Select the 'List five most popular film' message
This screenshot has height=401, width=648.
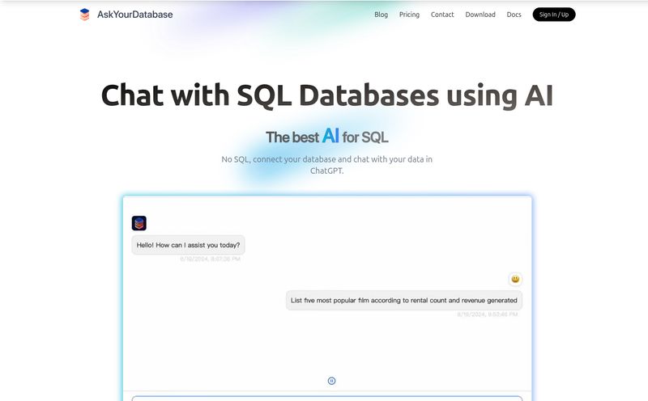coord(403,300)
